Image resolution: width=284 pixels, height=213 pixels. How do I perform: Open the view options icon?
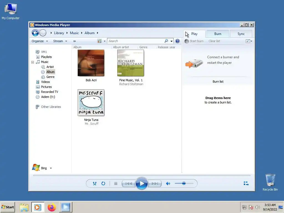[100, 41]
